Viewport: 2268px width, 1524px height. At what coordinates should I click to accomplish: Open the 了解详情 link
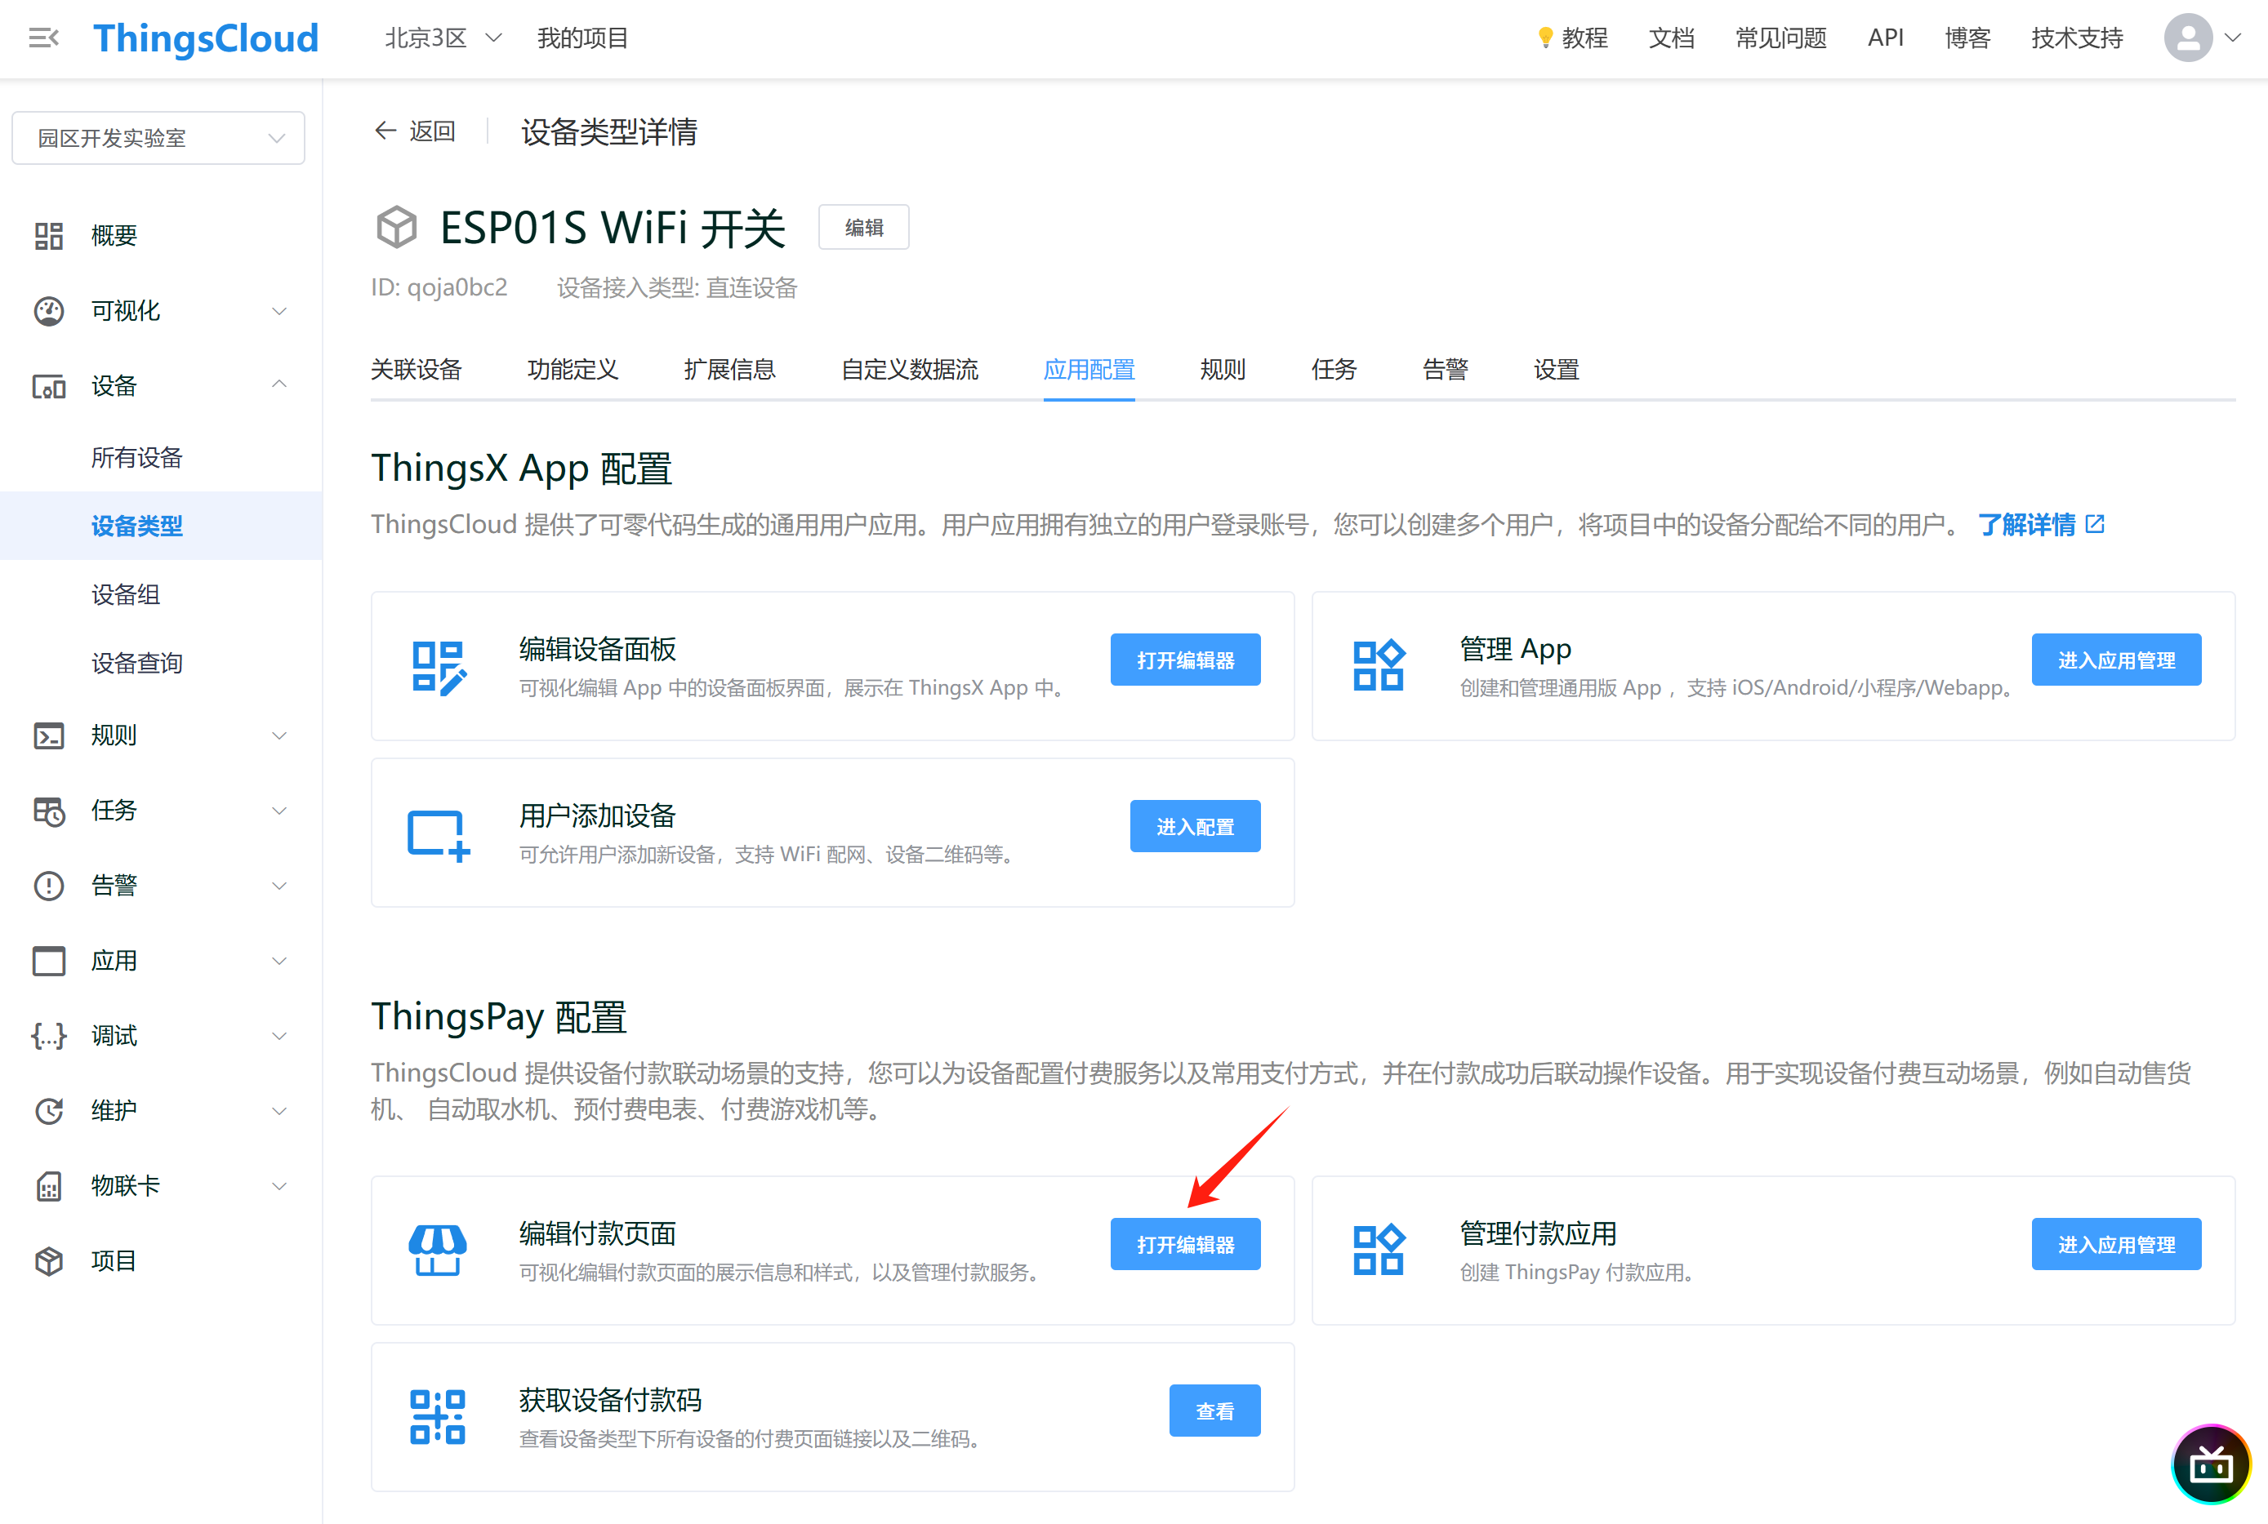coord(2040,525)
